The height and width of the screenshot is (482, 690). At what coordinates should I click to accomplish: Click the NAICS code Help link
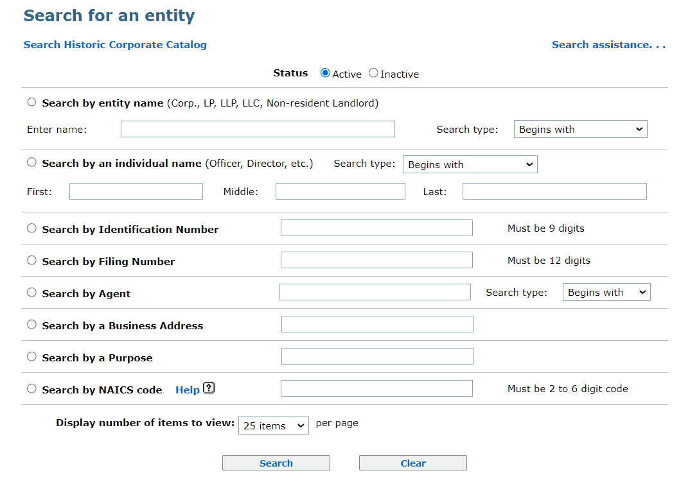click(187, 390)
